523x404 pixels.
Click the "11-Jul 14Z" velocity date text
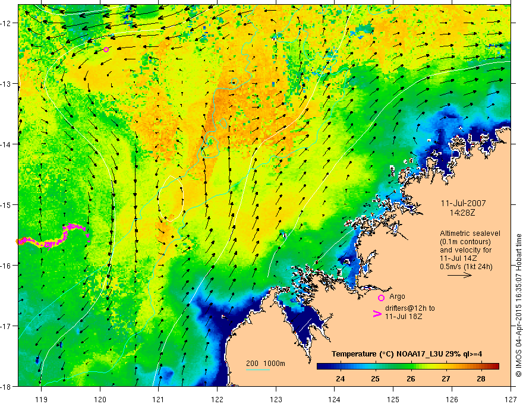458,258
